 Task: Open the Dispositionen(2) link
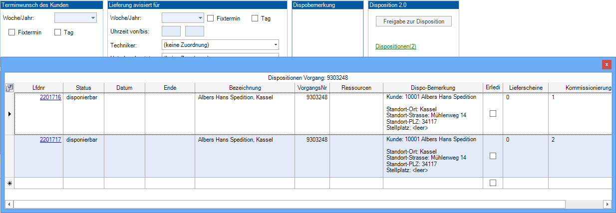coord(395,46)
